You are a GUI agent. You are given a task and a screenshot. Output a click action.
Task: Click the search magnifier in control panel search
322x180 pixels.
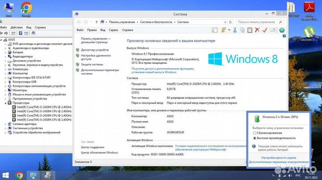tap(280, 22)
